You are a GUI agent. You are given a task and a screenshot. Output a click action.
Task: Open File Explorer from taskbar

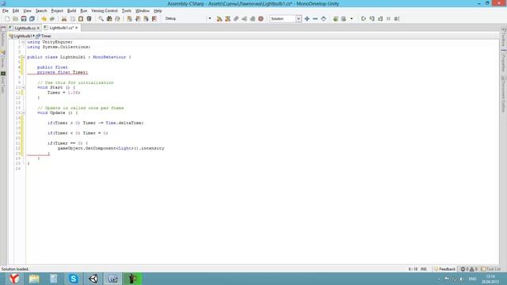34,279
